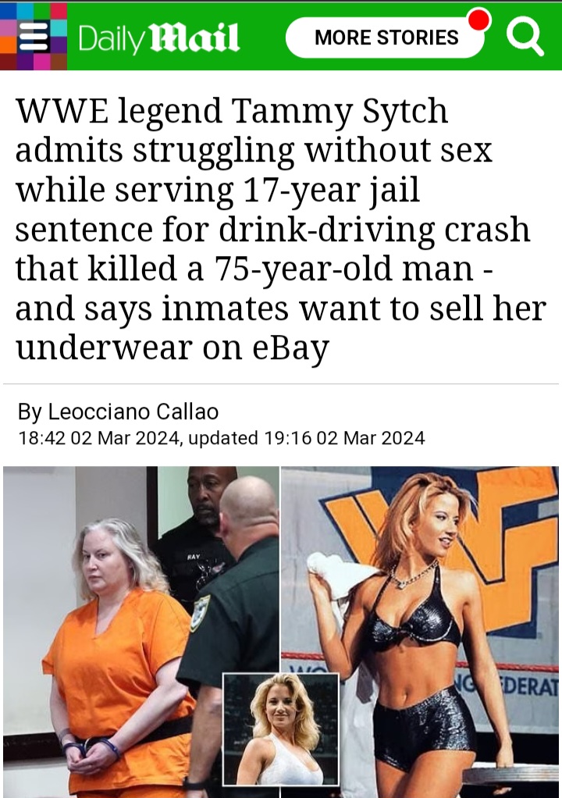Screen dimensions: 562x798
Task: Tap the colorful squares behind menu icon
Action: coord(34,36)
